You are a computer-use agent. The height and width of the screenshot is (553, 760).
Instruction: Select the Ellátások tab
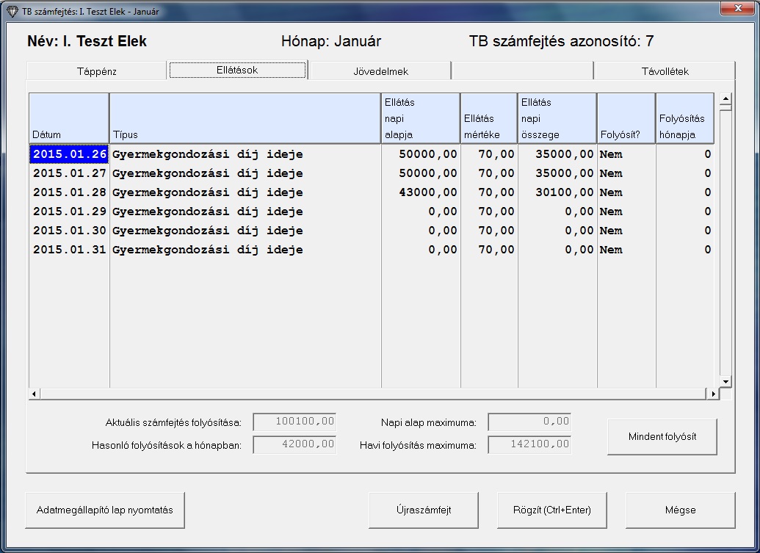pos(237,70)
